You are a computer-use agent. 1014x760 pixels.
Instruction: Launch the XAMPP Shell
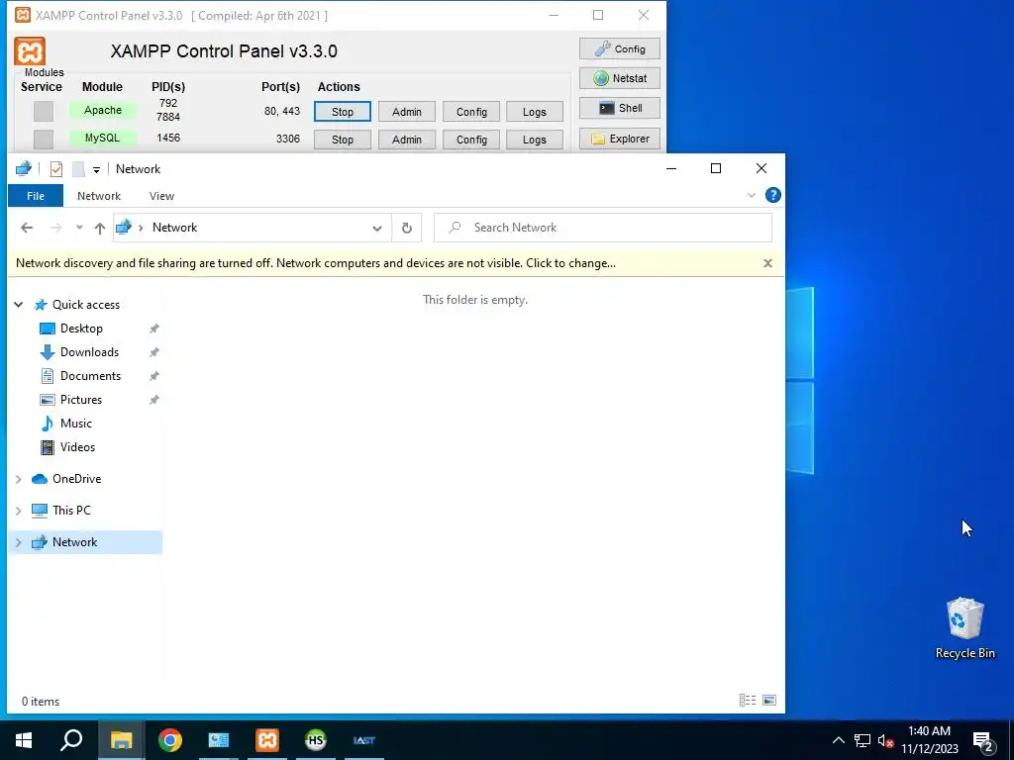[620, 108]
